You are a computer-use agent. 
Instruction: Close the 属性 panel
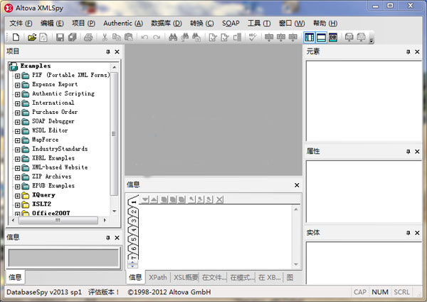[418, 152]
